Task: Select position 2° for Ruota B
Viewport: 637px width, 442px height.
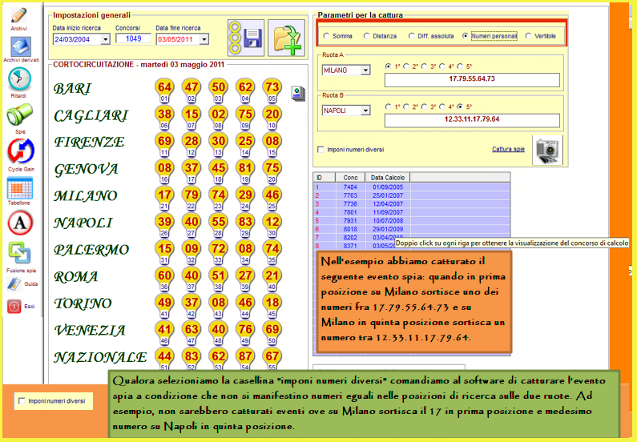Action: click(406, 106)
